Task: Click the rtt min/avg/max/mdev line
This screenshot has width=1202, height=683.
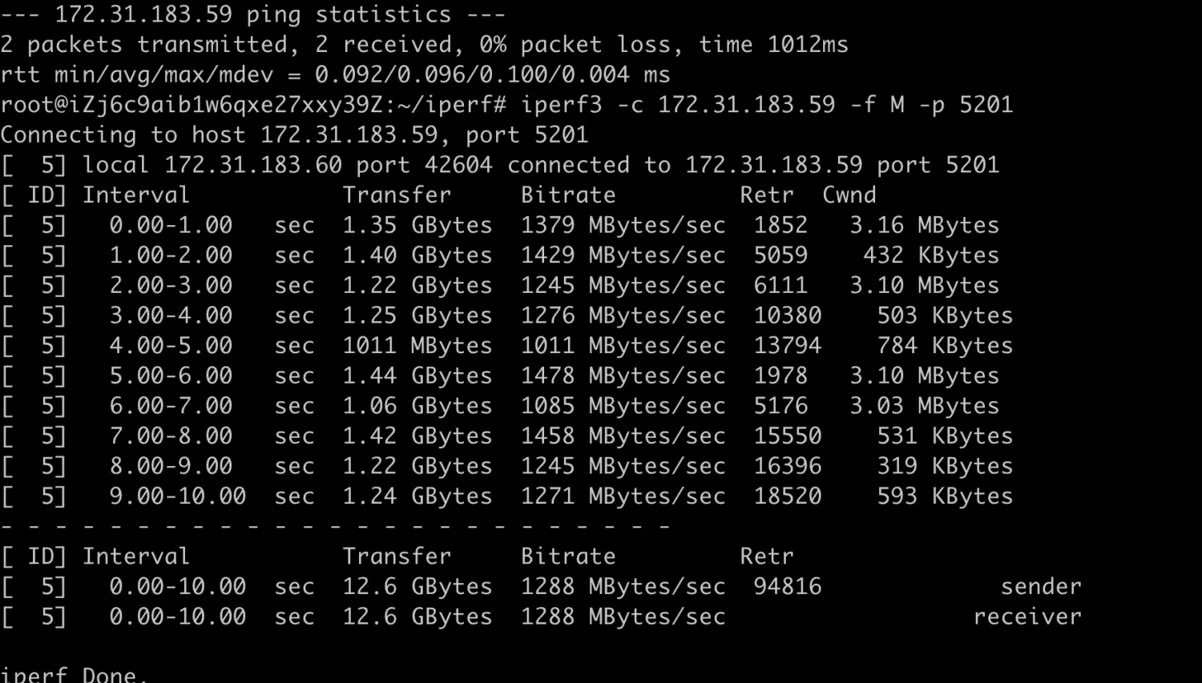Action: pos(335,75)
